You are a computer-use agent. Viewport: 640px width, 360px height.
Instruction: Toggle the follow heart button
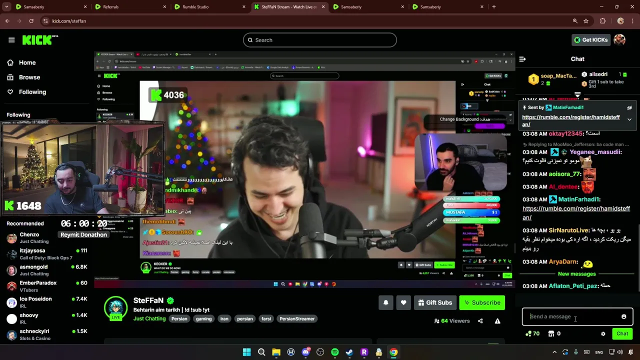403,302
